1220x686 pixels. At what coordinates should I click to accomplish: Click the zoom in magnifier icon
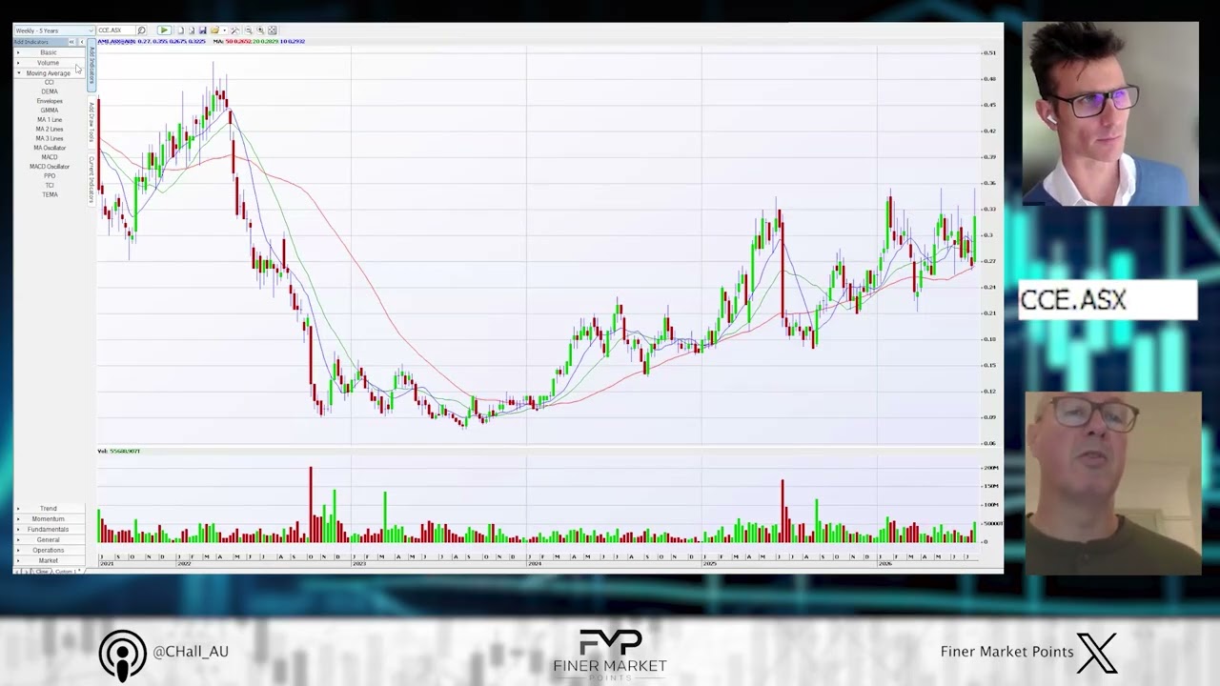pyautogui.click(x=260, y=30)
